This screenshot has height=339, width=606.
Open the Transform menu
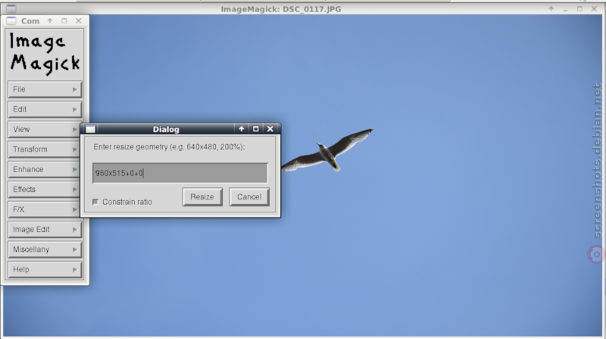[44, 149]
